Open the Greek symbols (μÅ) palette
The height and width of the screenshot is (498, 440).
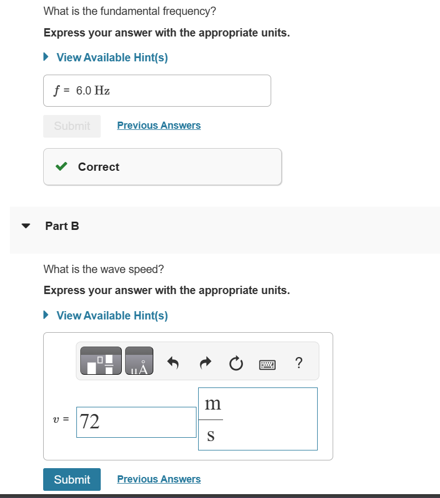point(139,361)
